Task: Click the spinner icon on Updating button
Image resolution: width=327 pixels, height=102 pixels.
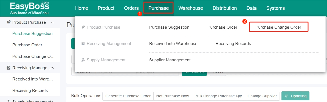Action: tap(286, 96)
